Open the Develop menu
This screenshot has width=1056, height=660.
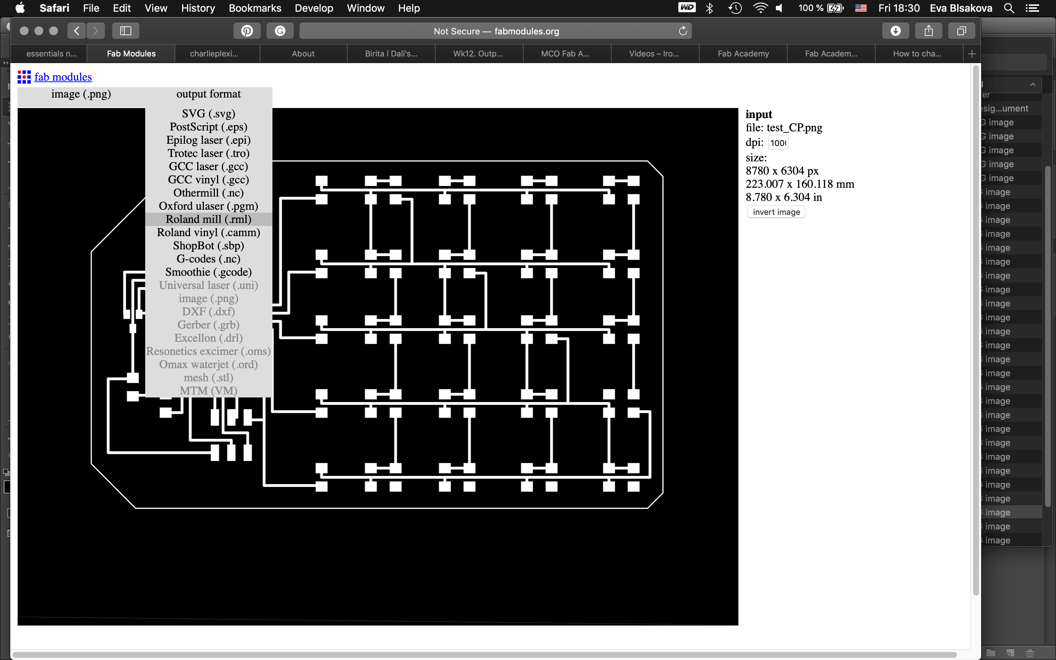(x=313, y=8)
